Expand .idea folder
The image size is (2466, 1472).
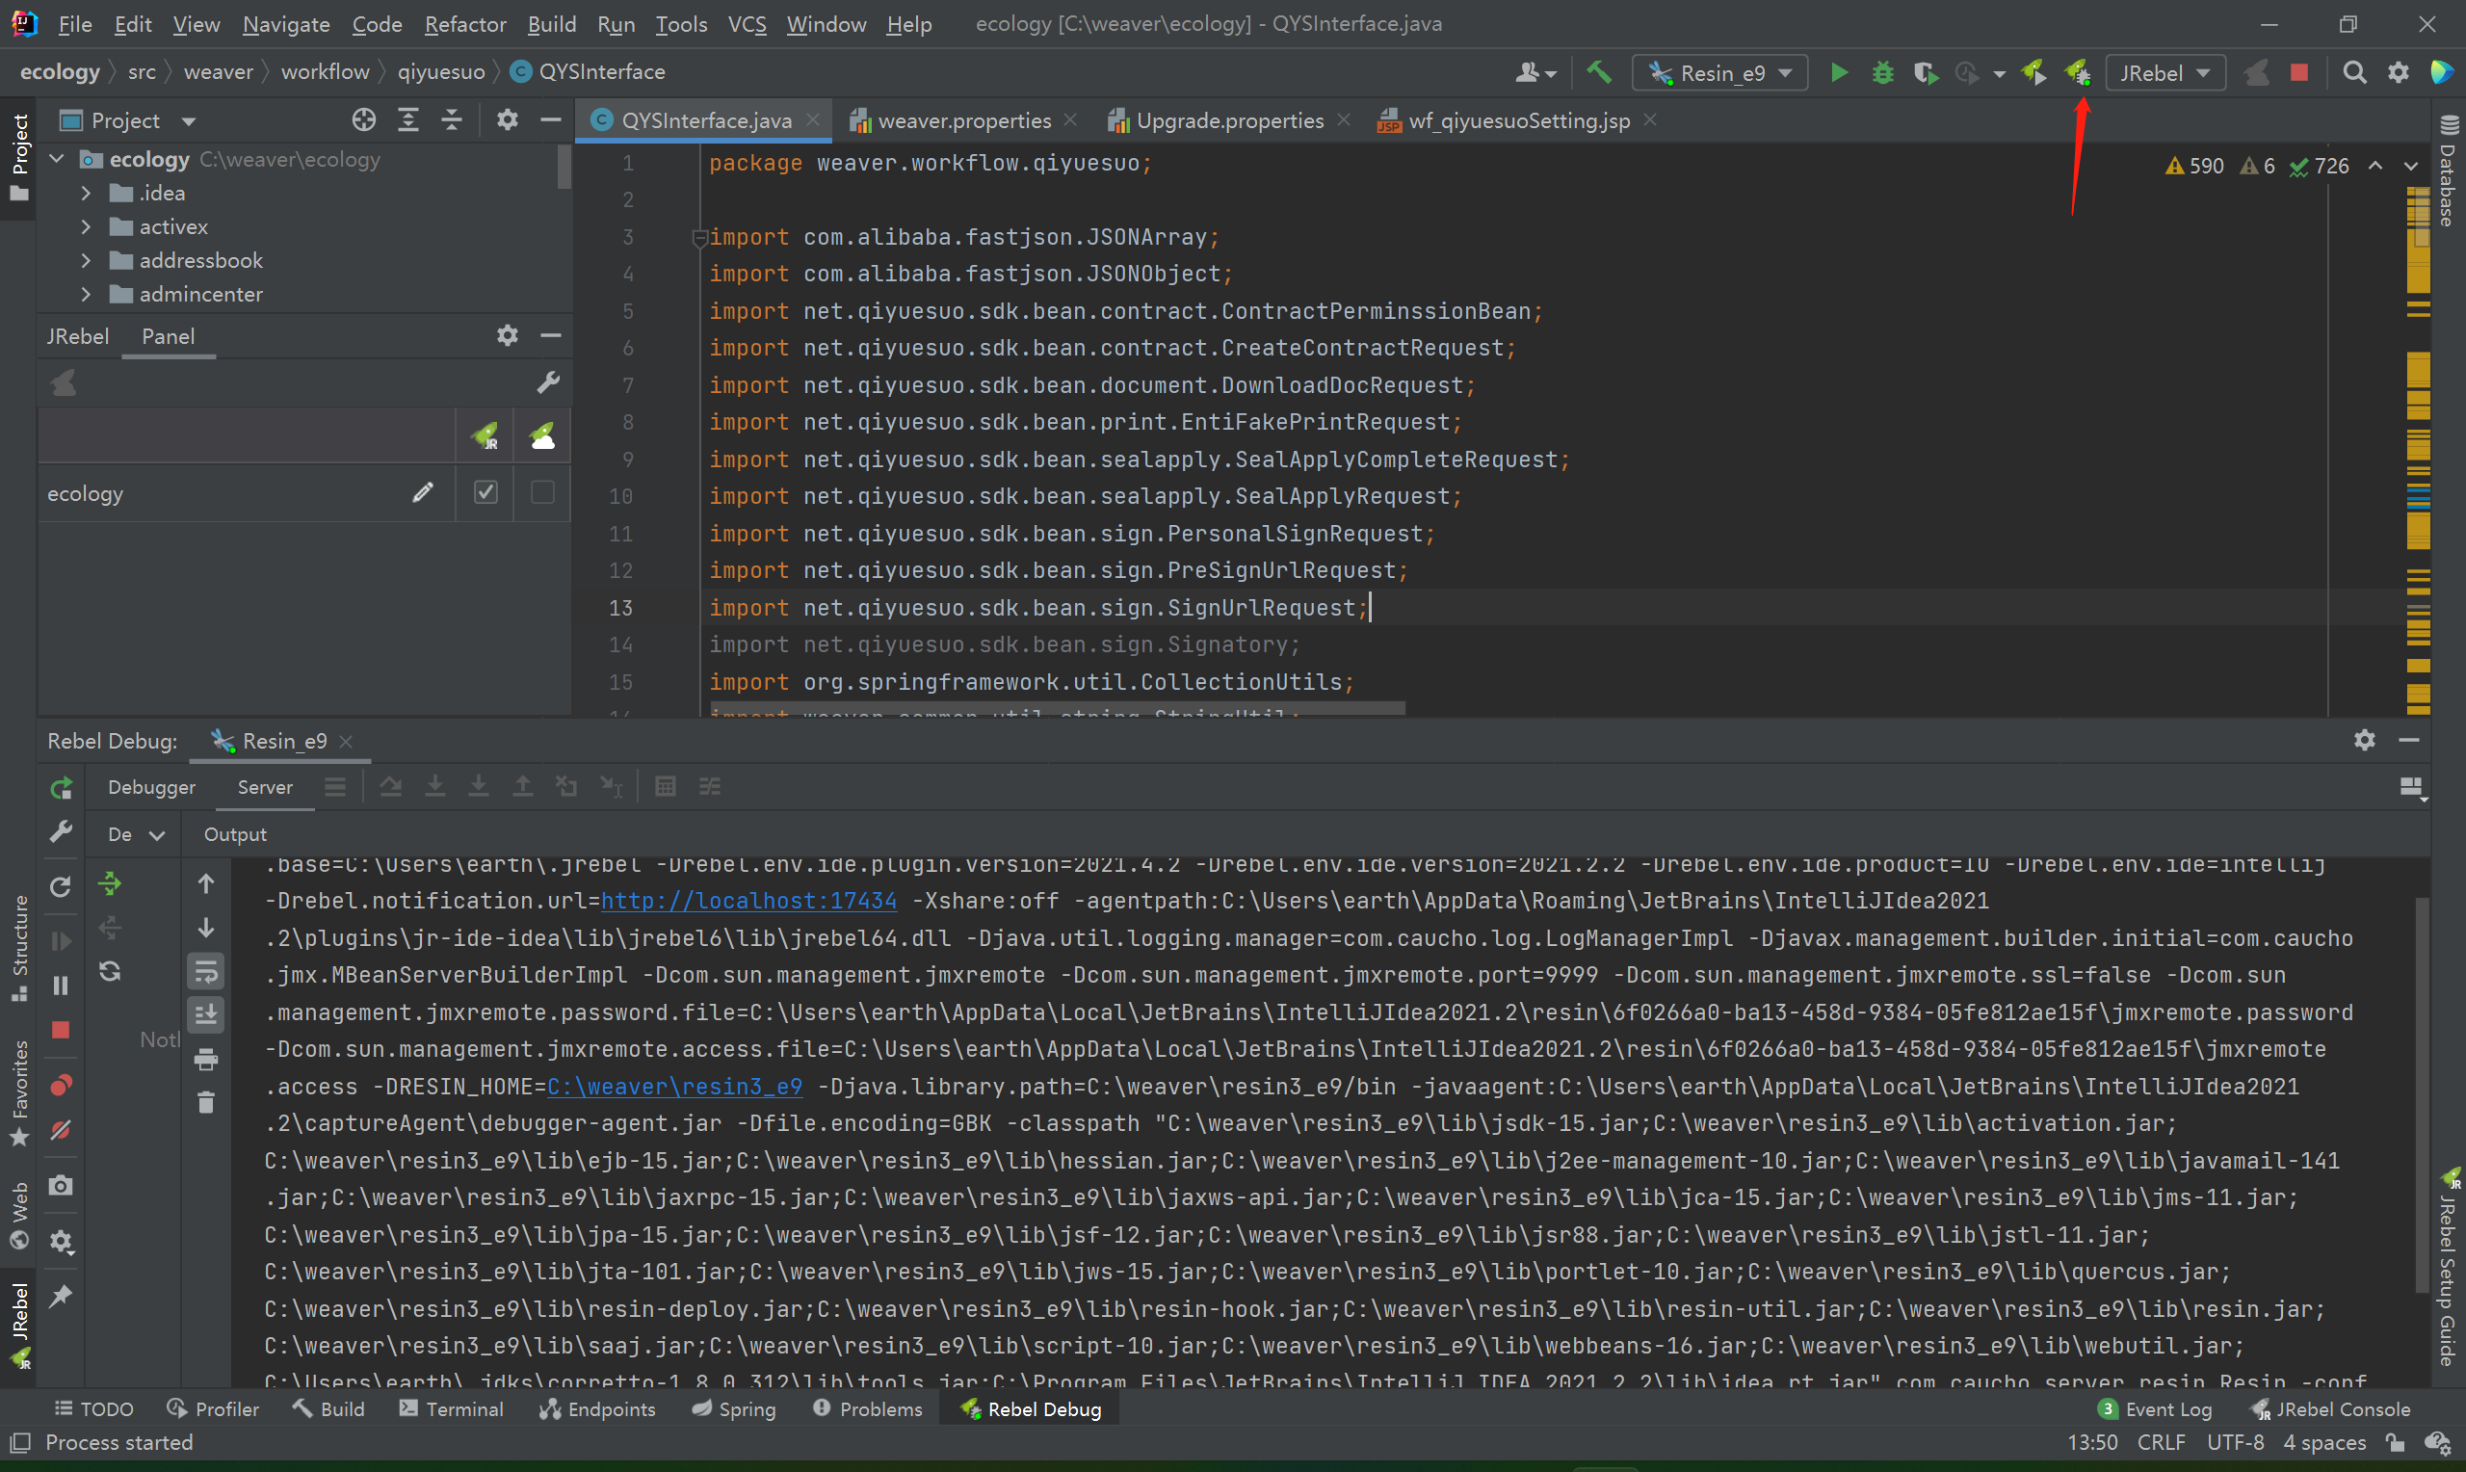click(x=86, y=193)
